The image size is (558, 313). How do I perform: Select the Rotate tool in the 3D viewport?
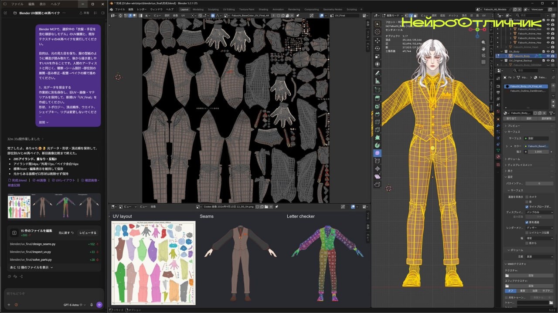coord(378,49)
